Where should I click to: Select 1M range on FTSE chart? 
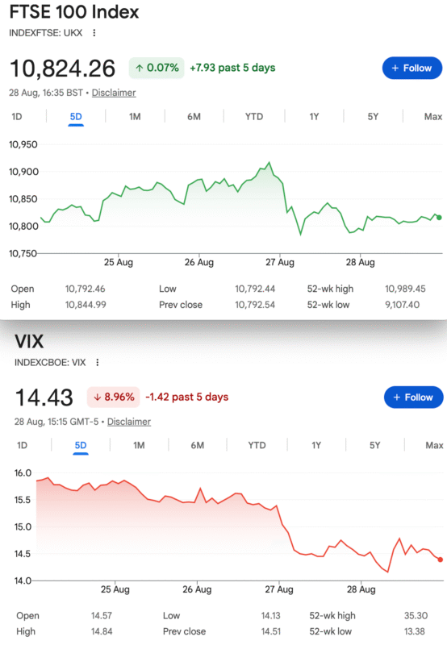135,117
